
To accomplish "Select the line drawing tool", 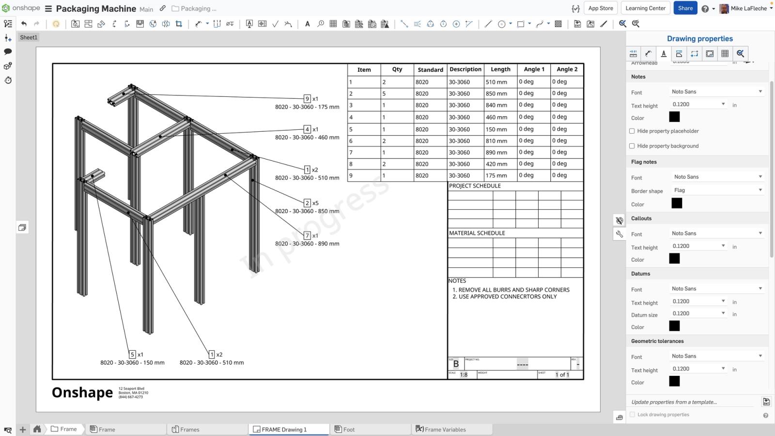I will 488,24.
